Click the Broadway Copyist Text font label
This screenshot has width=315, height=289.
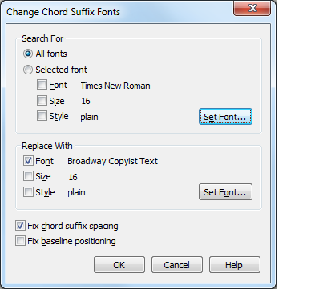tap(112, 161)
